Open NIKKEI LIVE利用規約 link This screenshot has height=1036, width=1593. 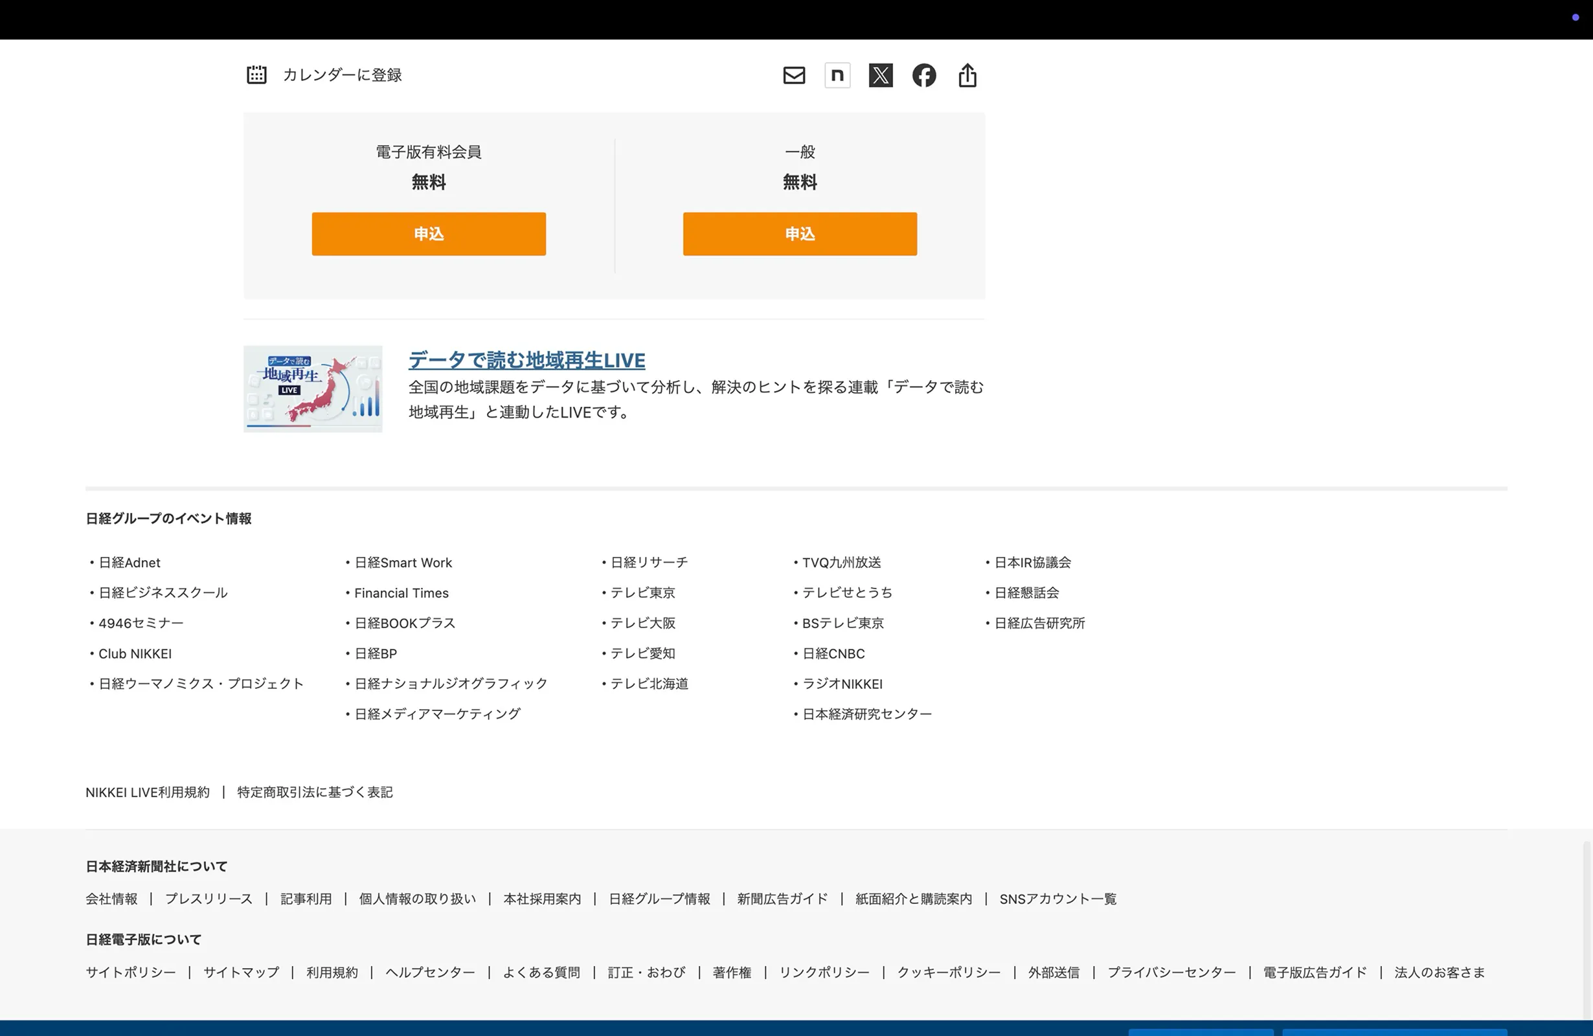click(147, 793)
